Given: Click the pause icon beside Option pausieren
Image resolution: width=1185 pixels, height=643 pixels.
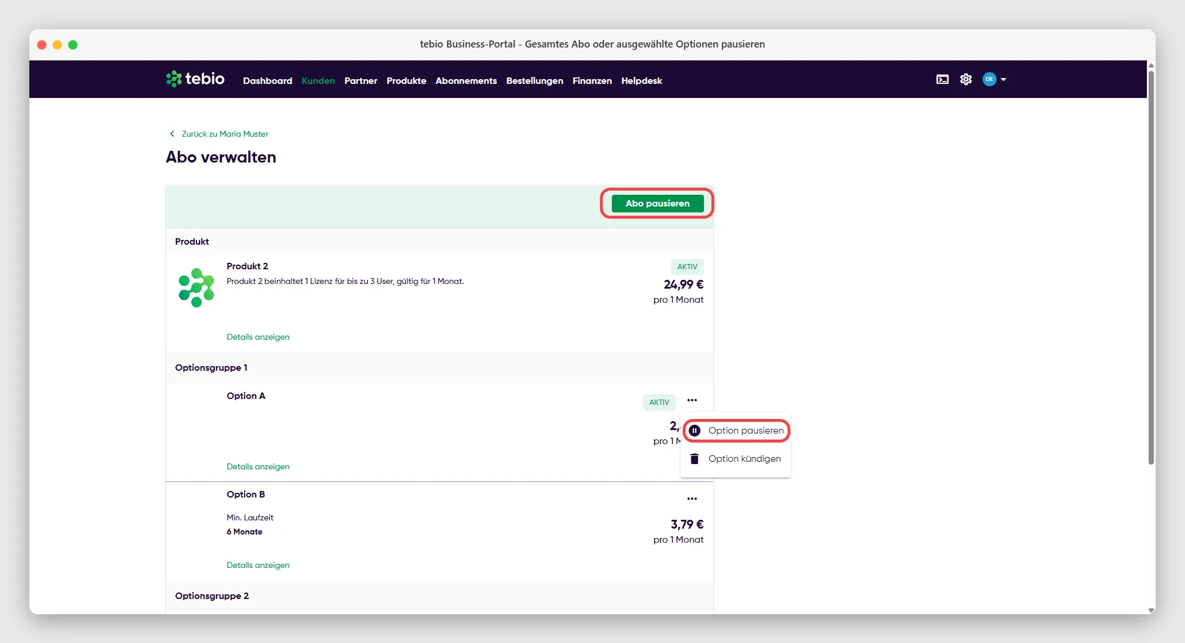Looking at the screenshot, I should [695, 431].
